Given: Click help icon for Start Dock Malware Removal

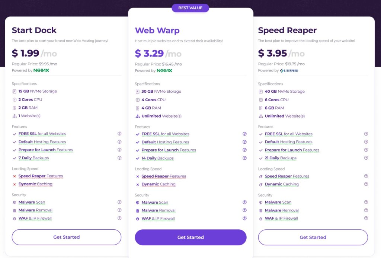Looking at the screenshot, I should pos(119,210).
